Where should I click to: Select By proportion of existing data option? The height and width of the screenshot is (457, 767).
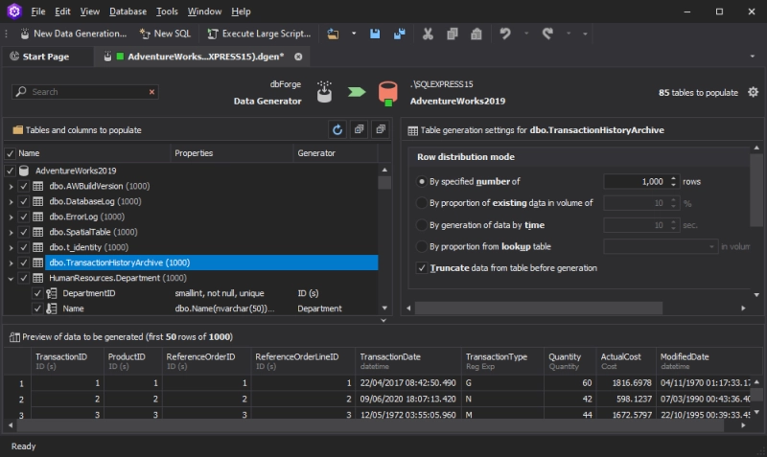[421, 203]
